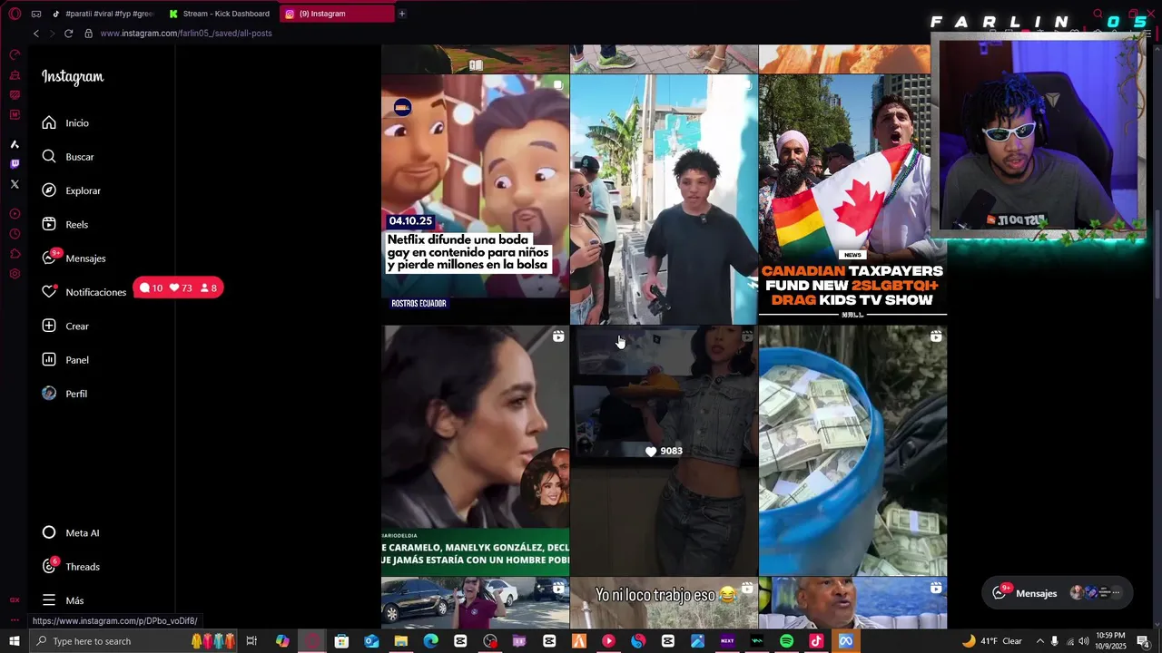
Task: Open X (Twitter) in Opera sidebar
Action: (x=15, y=184)
